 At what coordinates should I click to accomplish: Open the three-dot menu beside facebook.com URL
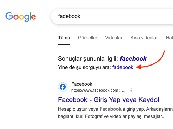pos(131,90)
